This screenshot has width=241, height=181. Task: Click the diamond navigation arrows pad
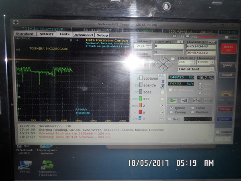point(165,64)
